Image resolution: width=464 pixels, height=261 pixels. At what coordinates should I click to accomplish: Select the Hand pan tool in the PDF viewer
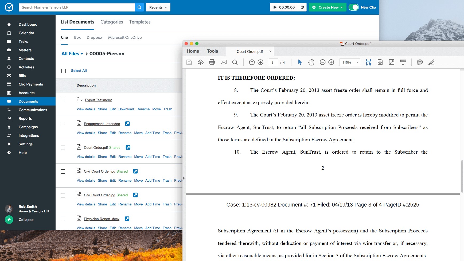click(x=311, y=62)
